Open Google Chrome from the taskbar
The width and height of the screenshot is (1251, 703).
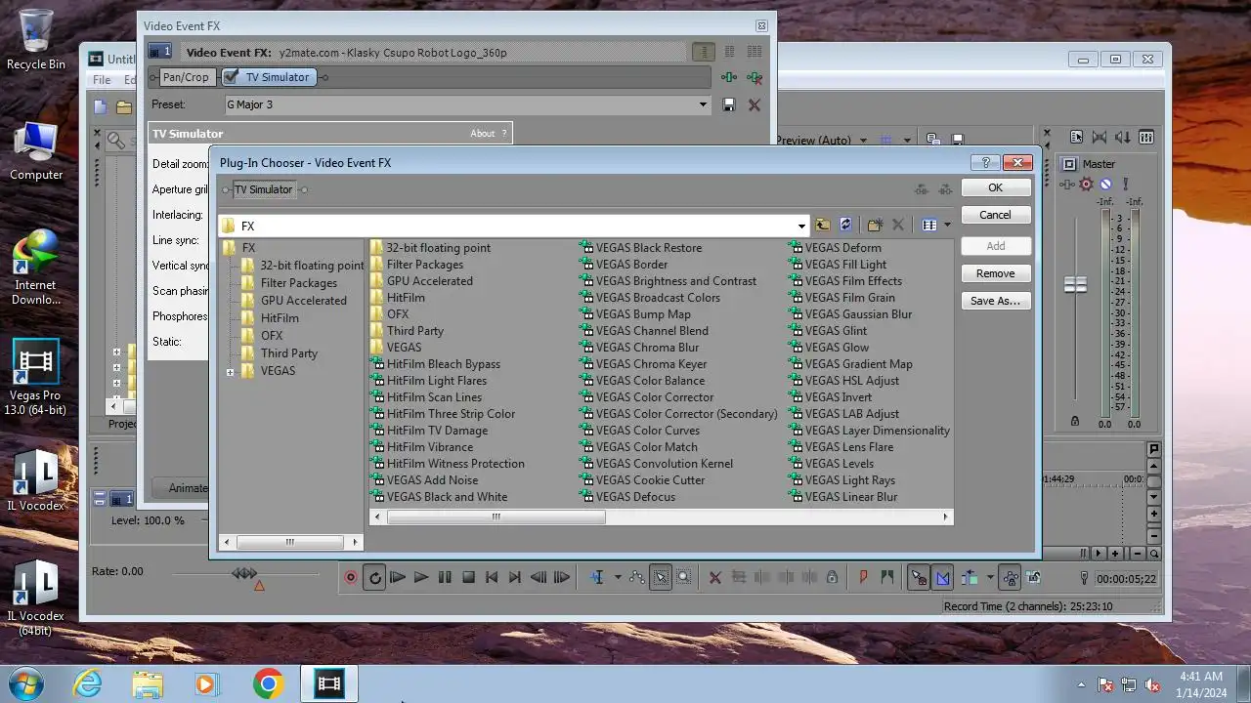[268, 683]
